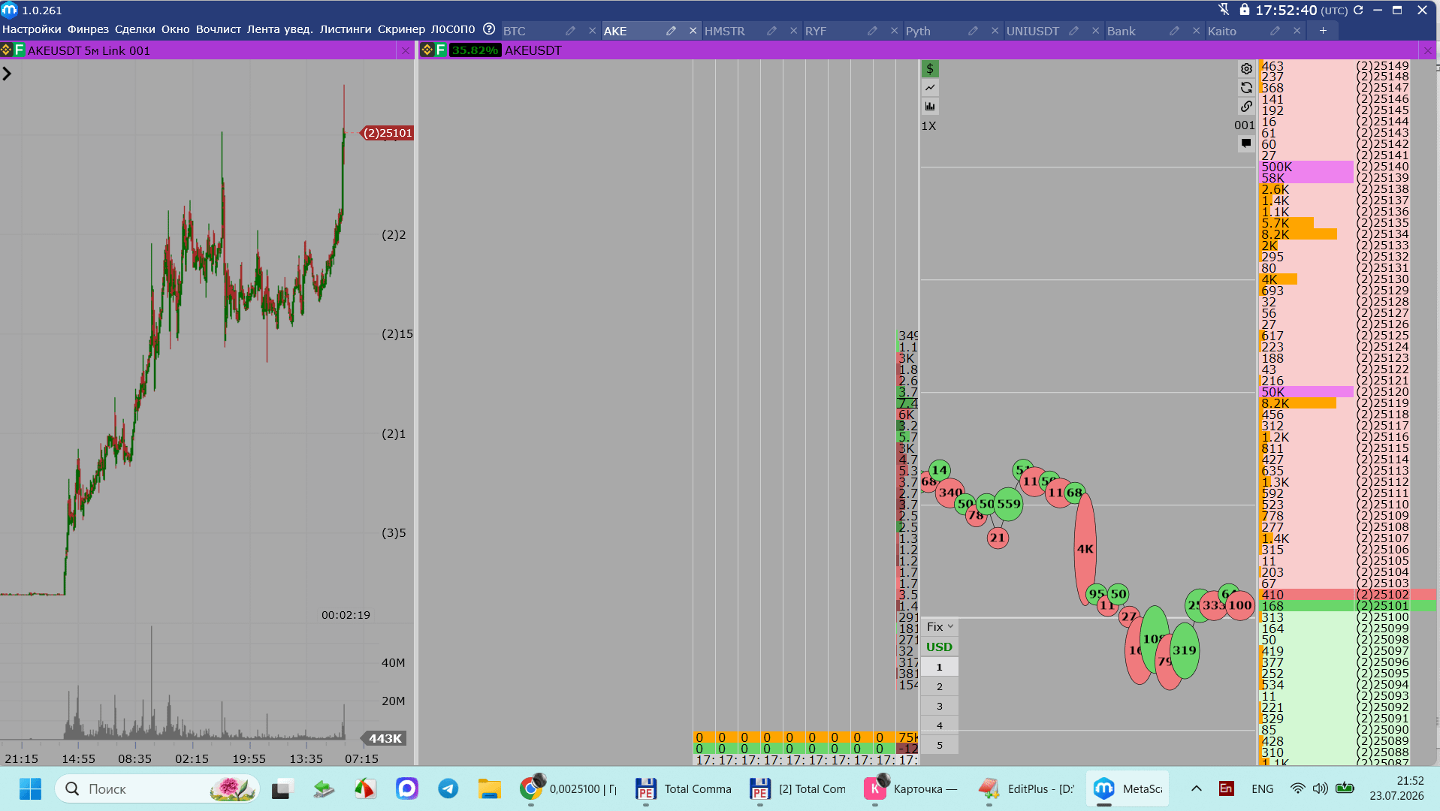Open the Вочлист menu
The width and height of the screenshot is (1440, 811).
[x=219, y=29]
